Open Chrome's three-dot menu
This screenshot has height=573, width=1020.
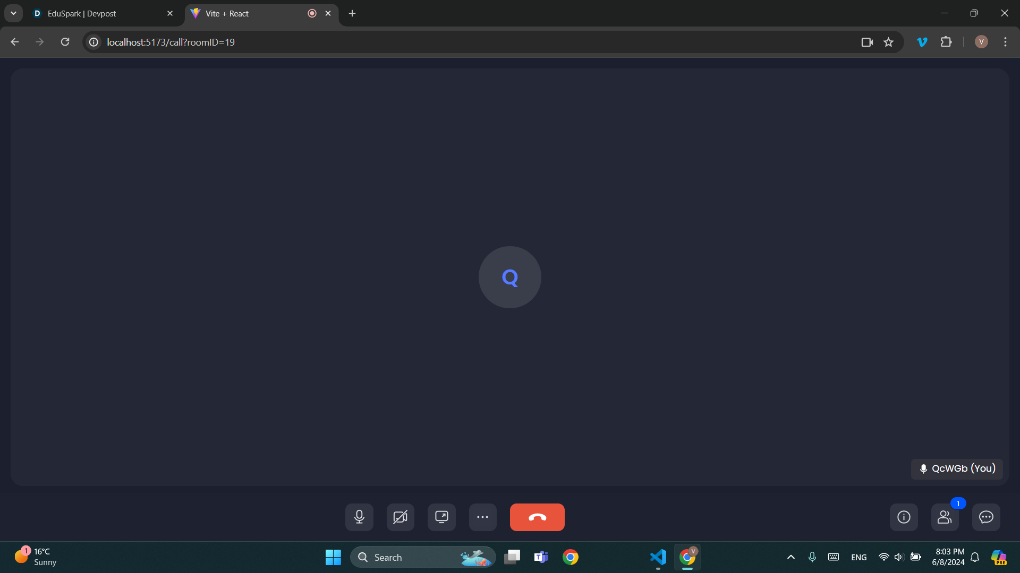pos(1005,42)
